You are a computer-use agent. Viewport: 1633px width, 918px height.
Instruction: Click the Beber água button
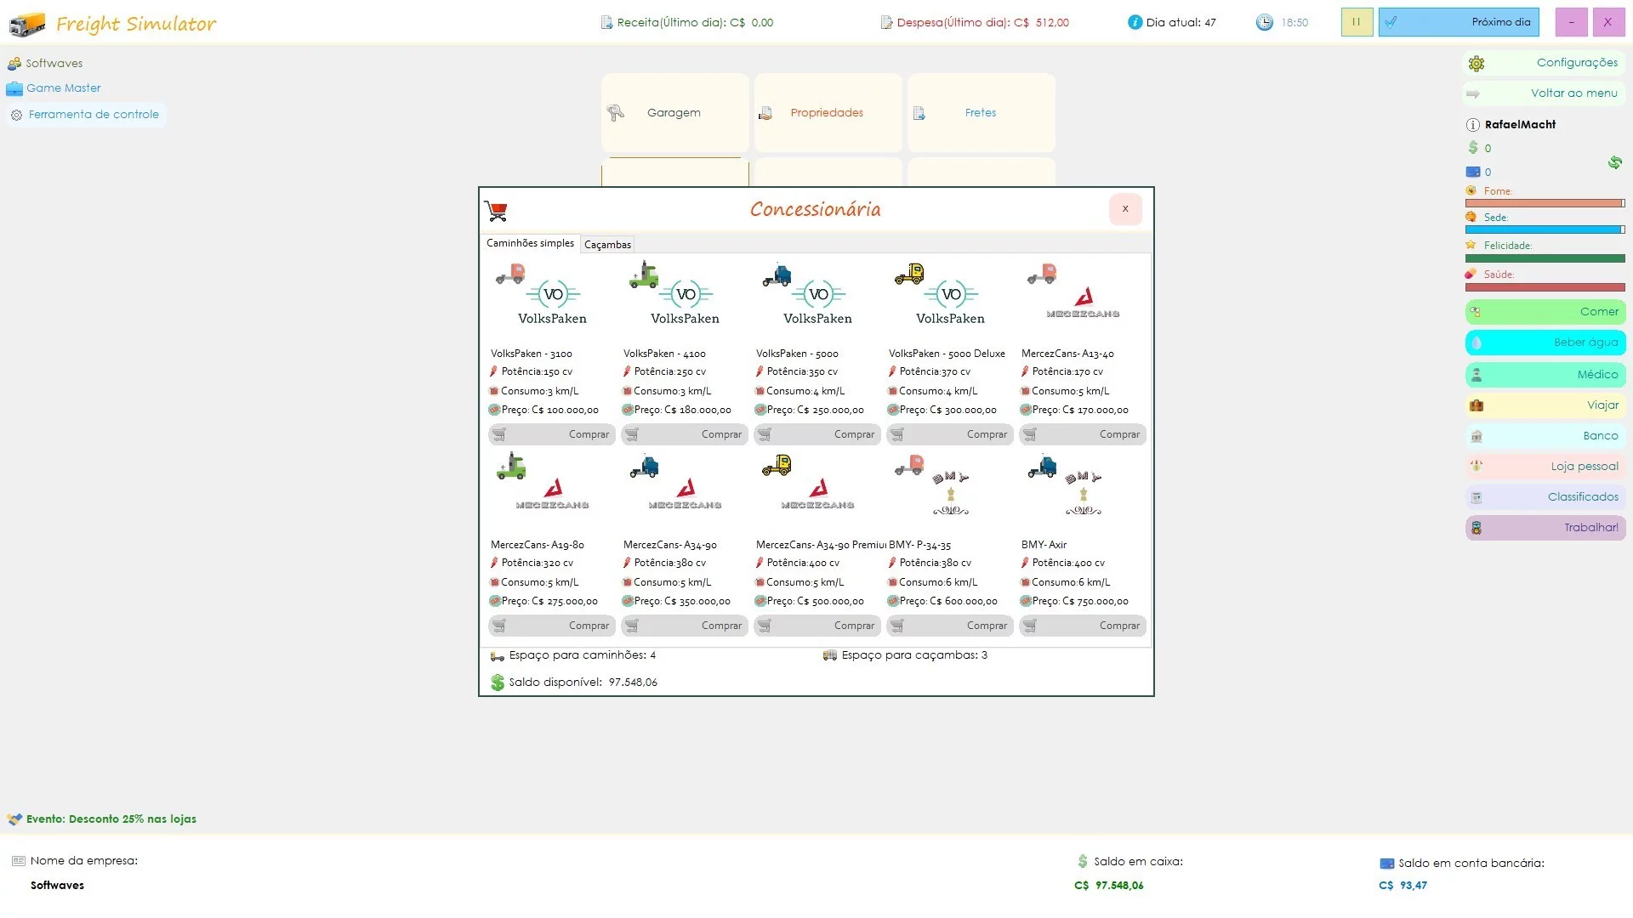pos(1545,343)
